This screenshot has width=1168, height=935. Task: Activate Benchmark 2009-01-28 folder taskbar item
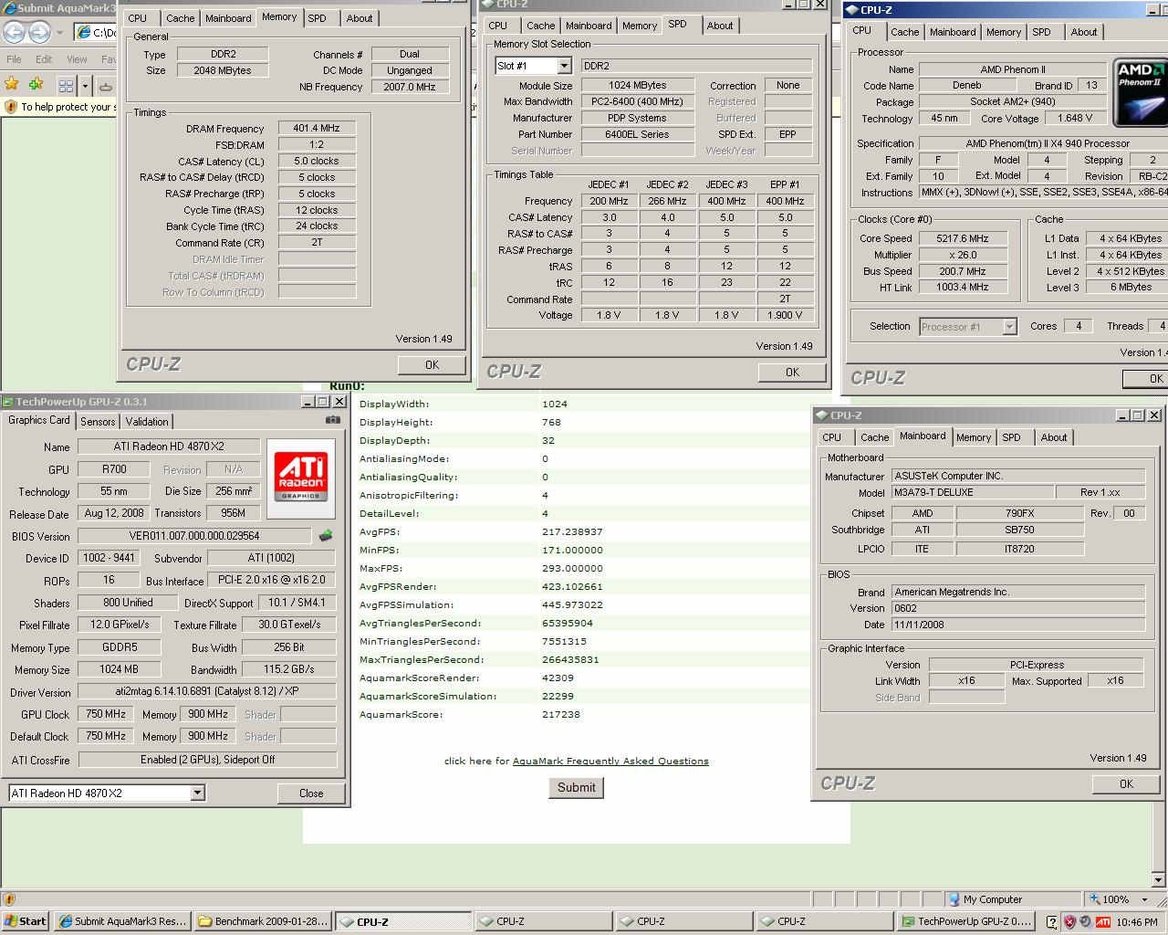coord(263,921)
